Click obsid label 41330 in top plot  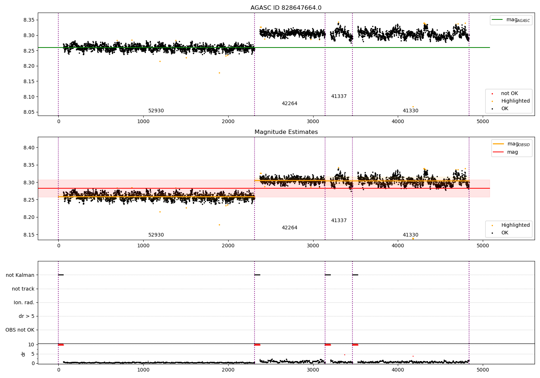click(x=410, y=111)
